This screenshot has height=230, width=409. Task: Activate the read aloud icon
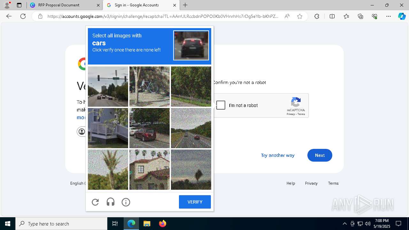287,16
